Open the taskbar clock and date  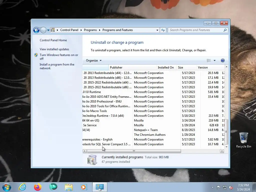coord(243,187)
